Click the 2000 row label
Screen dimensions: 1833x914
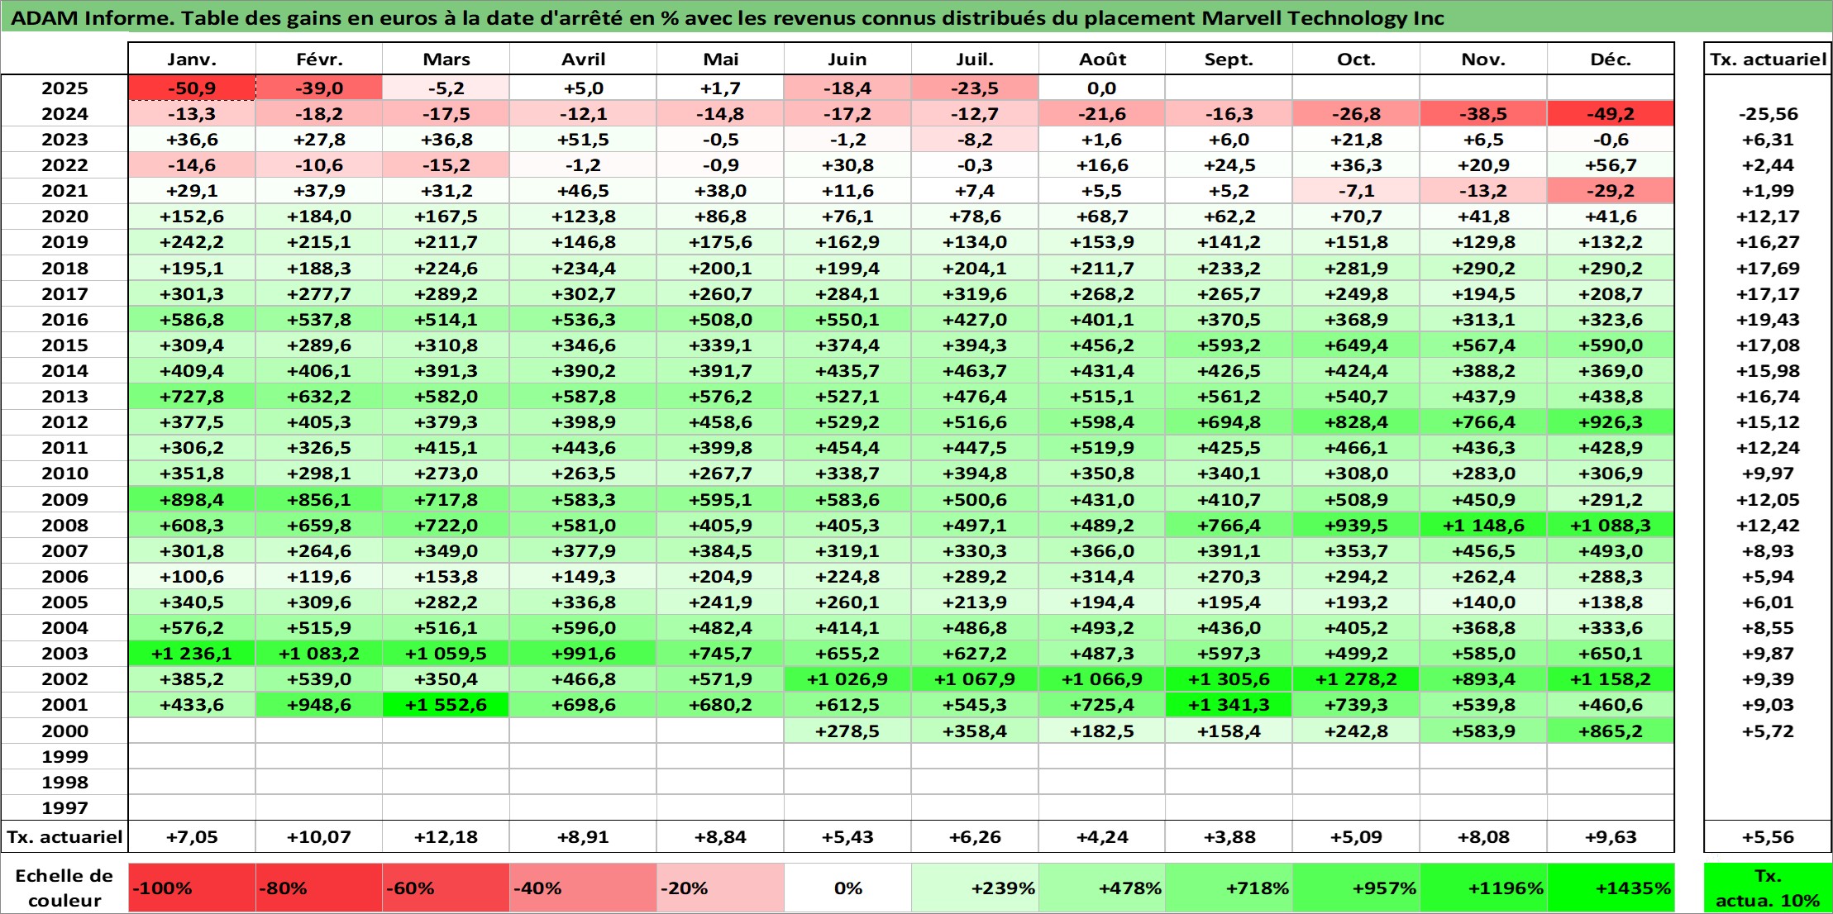click(64, 731)
